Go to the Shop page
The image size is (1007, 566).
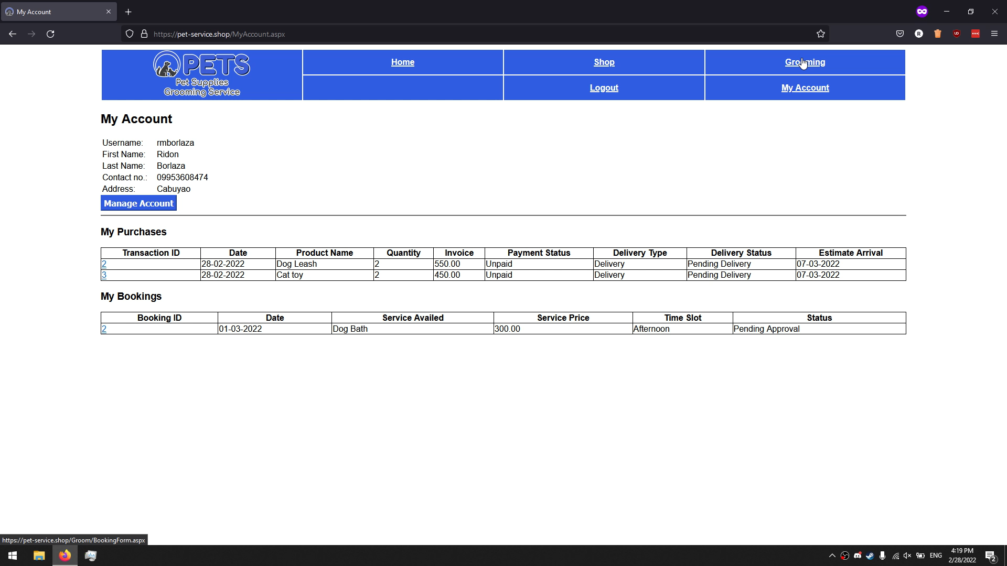[x=604, y=62]
